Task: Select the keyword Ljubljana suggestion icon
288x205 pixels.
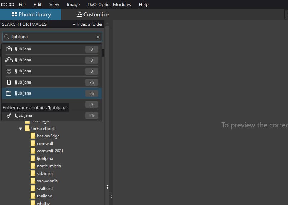Action: point(9,115)
